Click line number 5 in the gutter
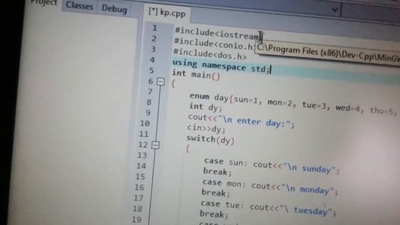400x225 pixels. [152, 71]
